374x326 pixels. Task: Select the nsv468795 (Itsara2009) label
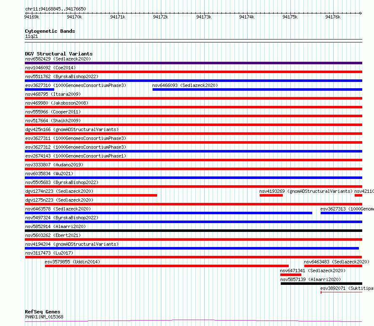pos(53,94)
